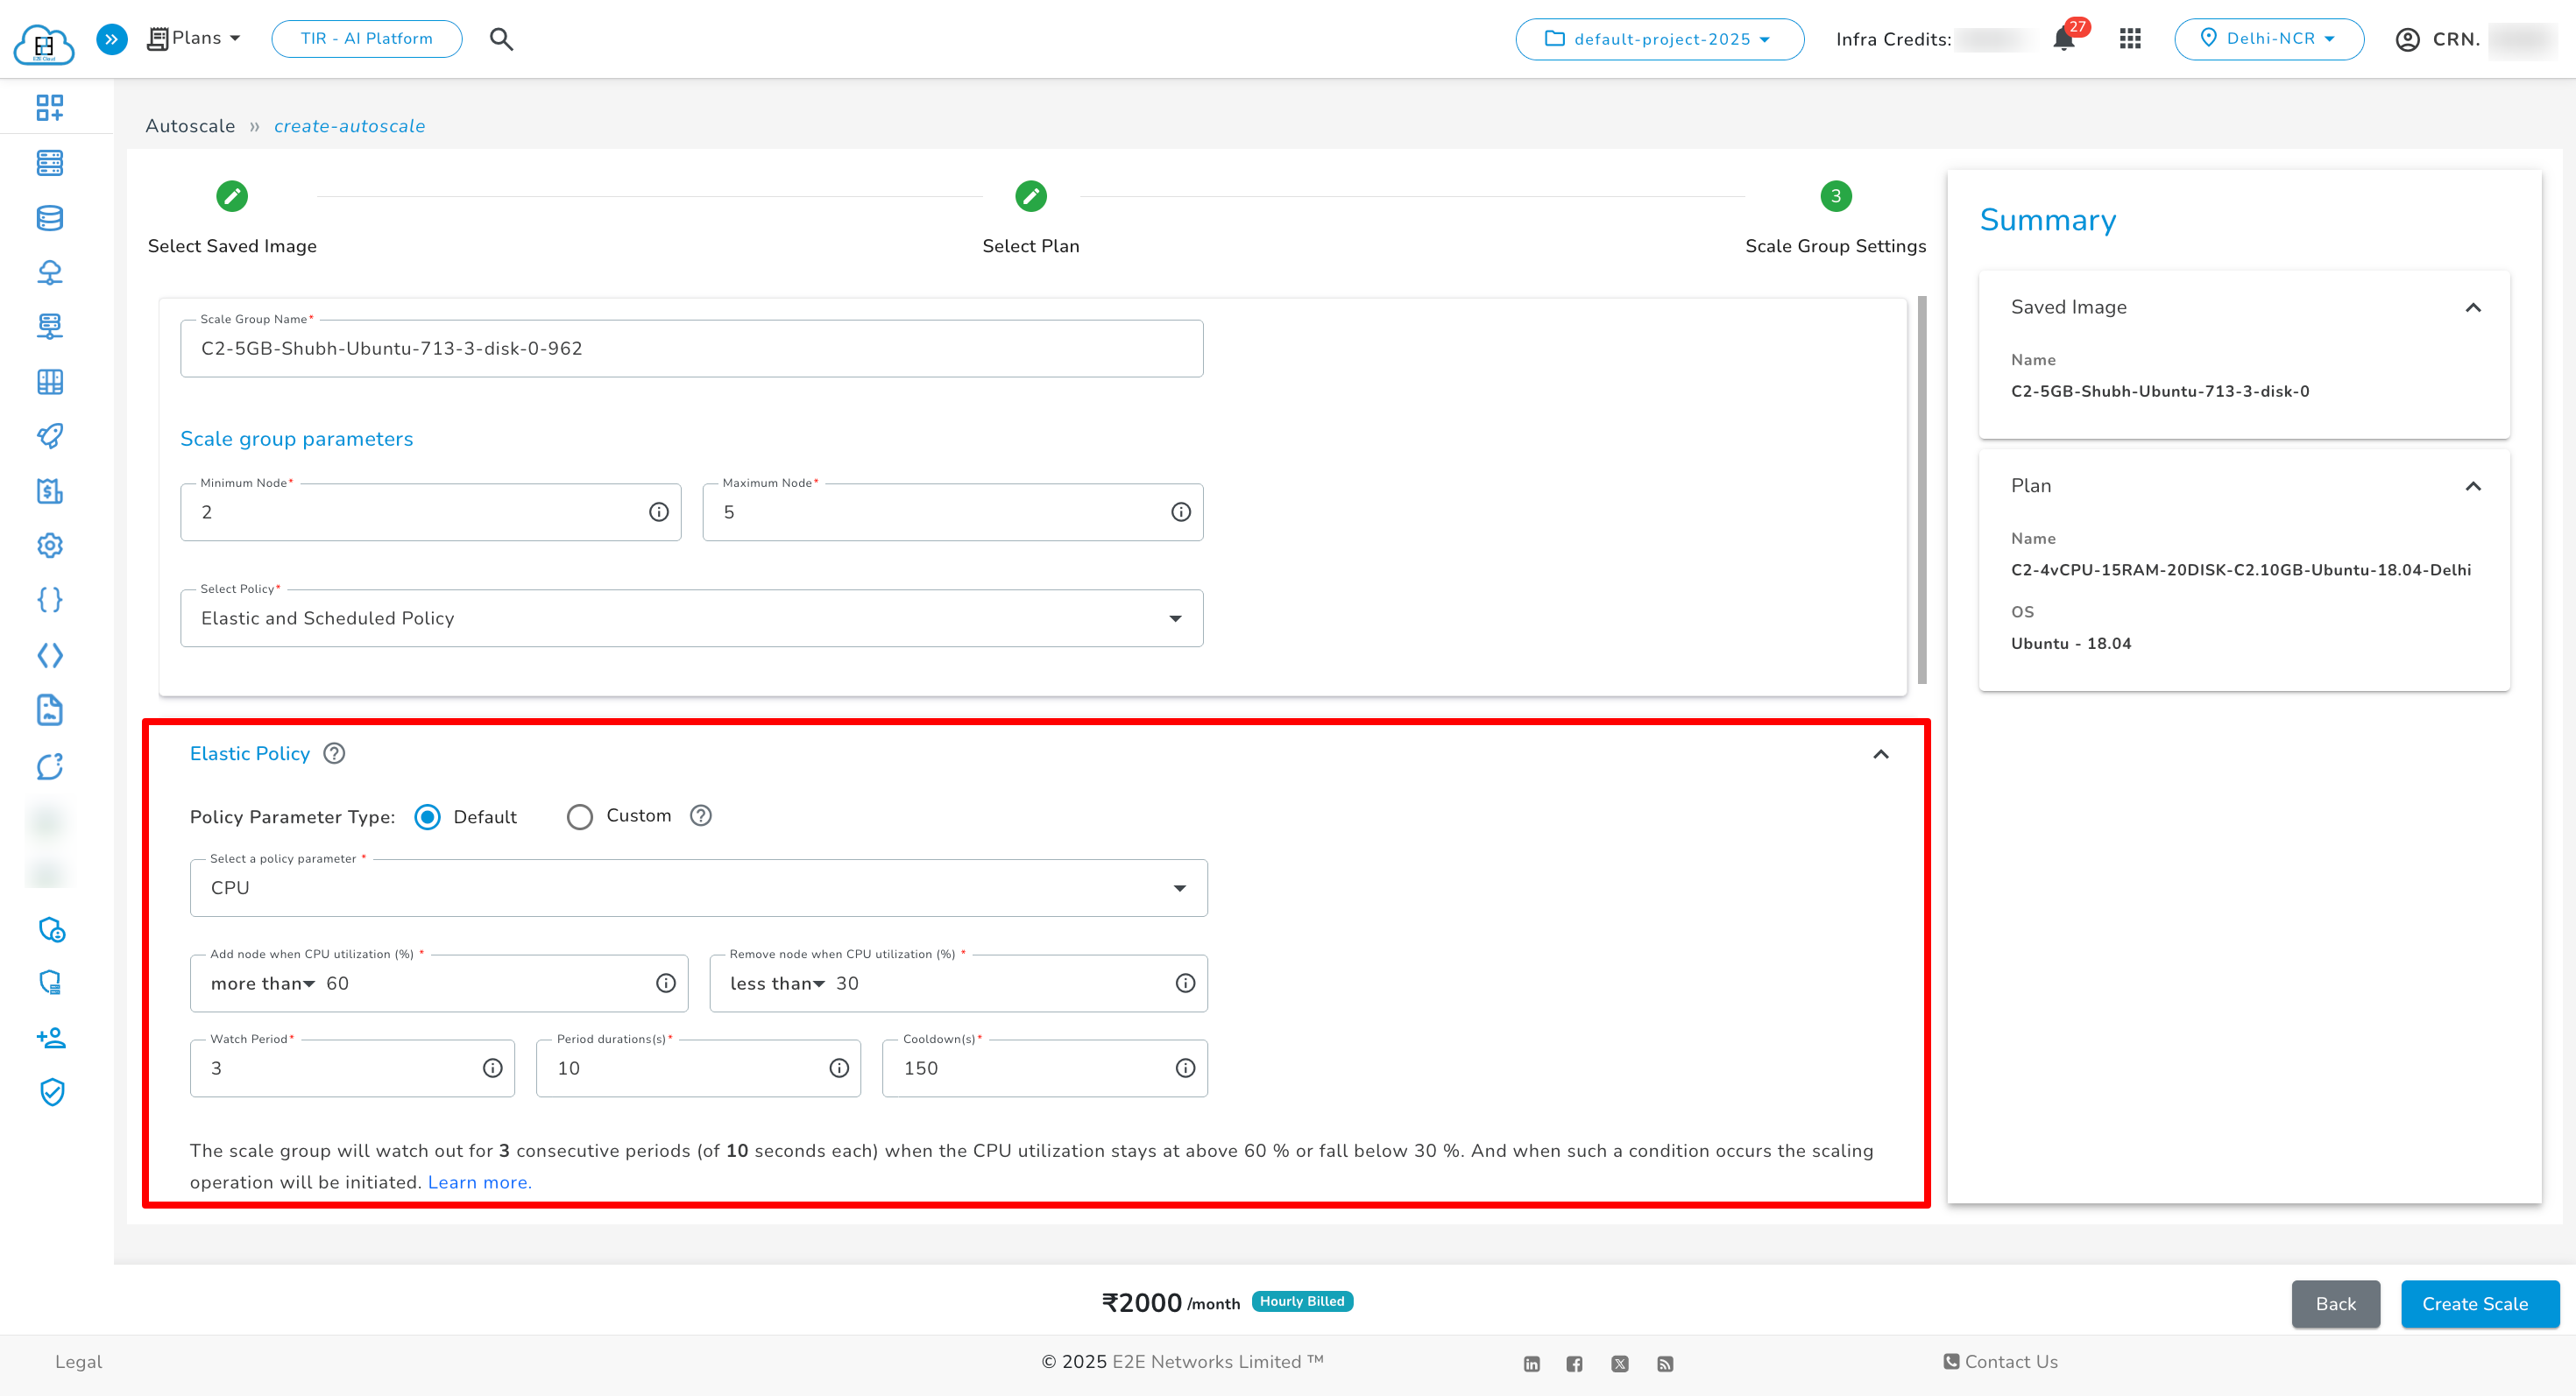The image size is (2576, 1396).
Task: Select the compute nodes icon in sidebar
Action: tap(49, 162)
